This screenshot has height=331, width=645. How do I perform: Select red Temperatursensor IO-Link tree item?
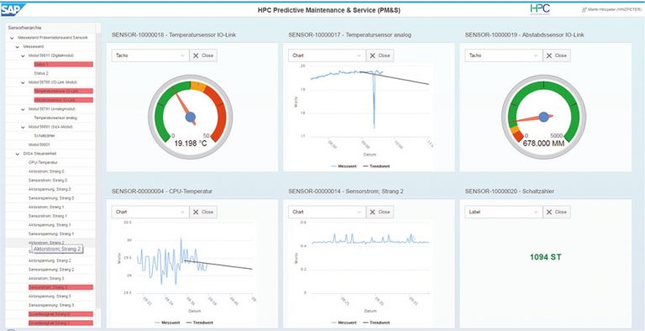[63, 91]
